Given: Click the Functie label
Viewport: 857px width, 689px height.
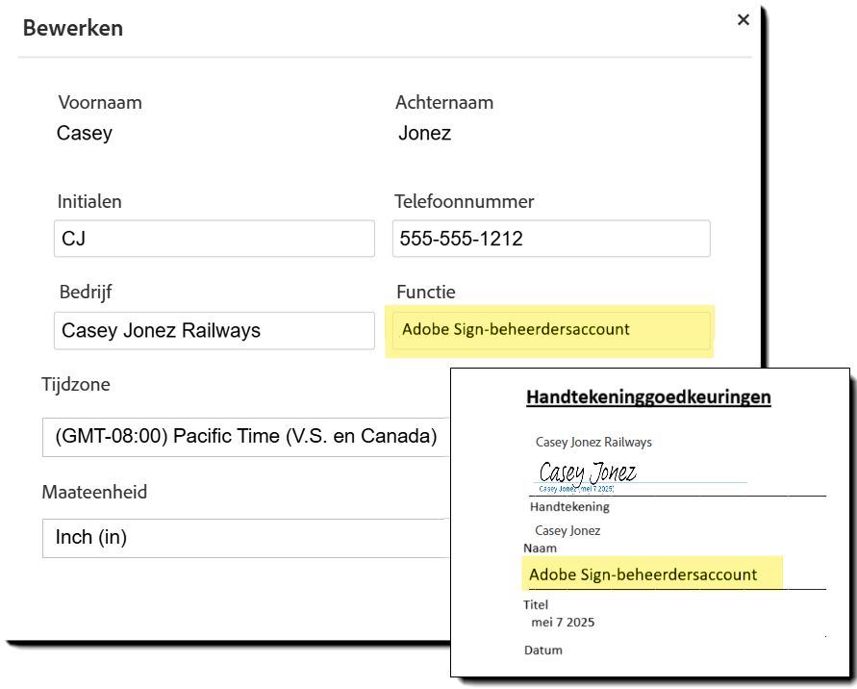Looking at the screenshot, I should pyautogui.click(x=426, y=292).
